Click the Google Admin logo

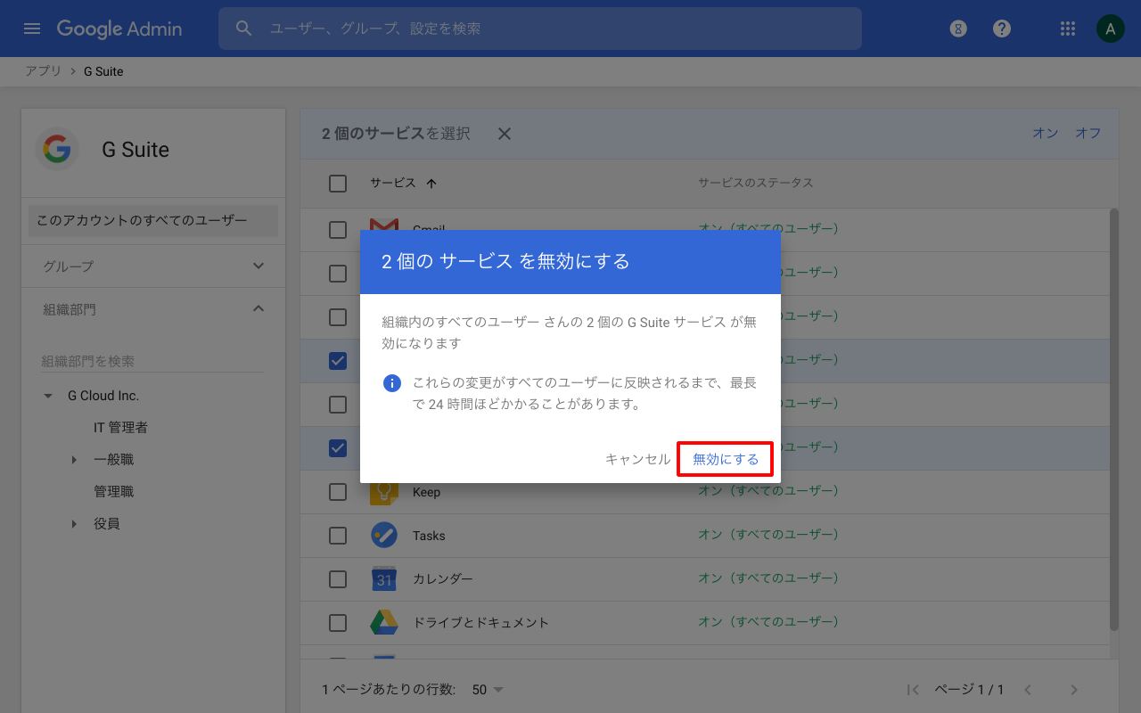pos(119,29)
